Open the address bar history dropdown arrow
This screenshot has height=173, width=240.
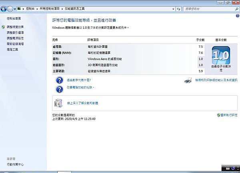173,9
